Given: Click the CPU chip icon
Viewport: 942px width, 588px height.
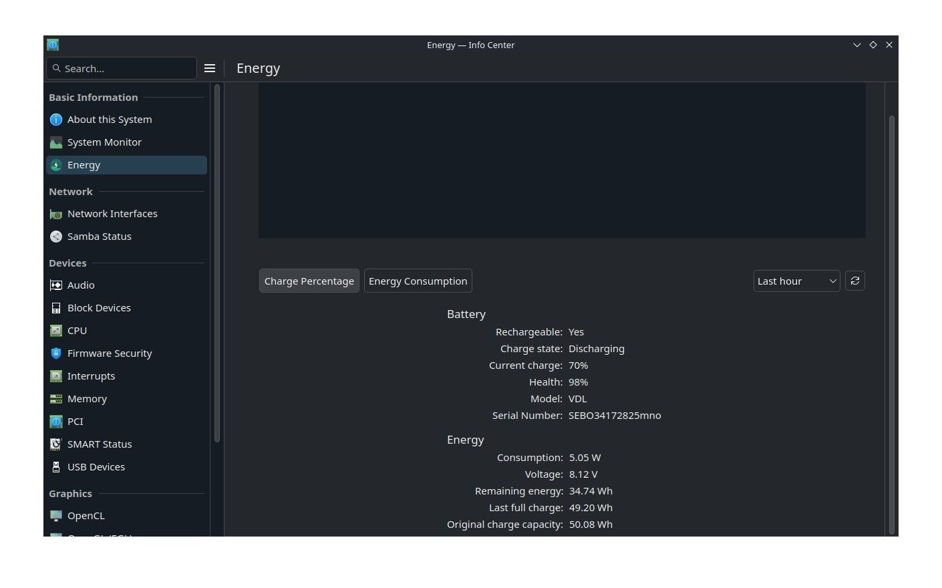Looking at the screenshot, I should (x=56, y=331).
